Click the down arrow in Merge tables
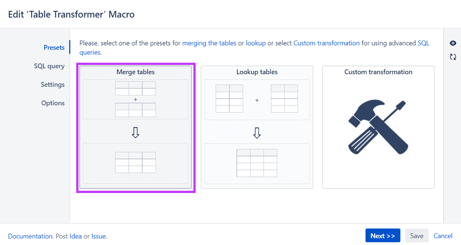Screen dimensions: 461x245 [x=136, y=133]
